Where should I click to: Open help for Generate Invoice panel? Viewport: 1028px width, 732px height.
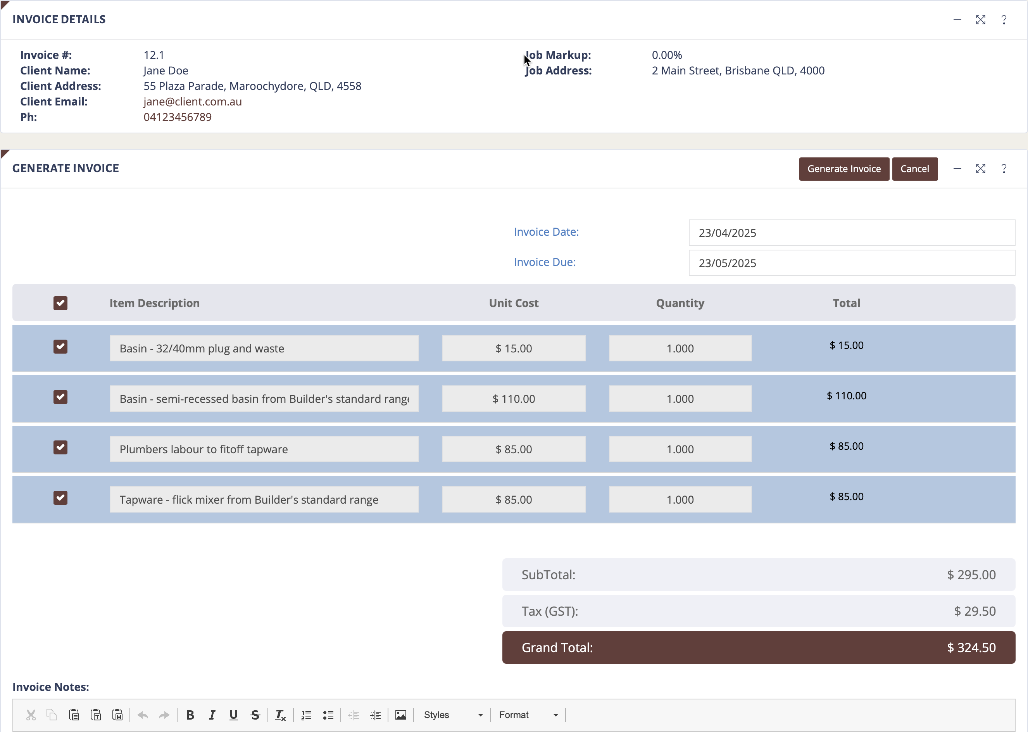[1004, 169]
